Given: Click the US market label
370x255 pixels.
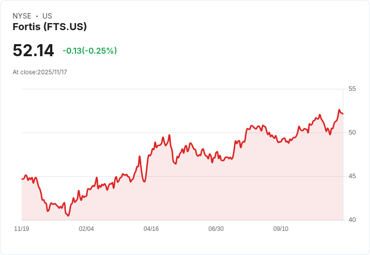Looking at the screenshot, I should point(47,16).
